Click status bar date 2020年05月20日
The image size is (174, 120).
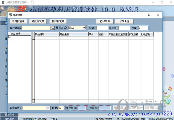pyautogui.click(x=130, y=119)
